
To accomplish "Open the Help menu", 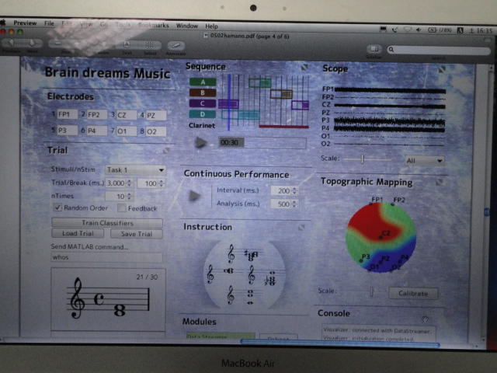I will 212,26.
